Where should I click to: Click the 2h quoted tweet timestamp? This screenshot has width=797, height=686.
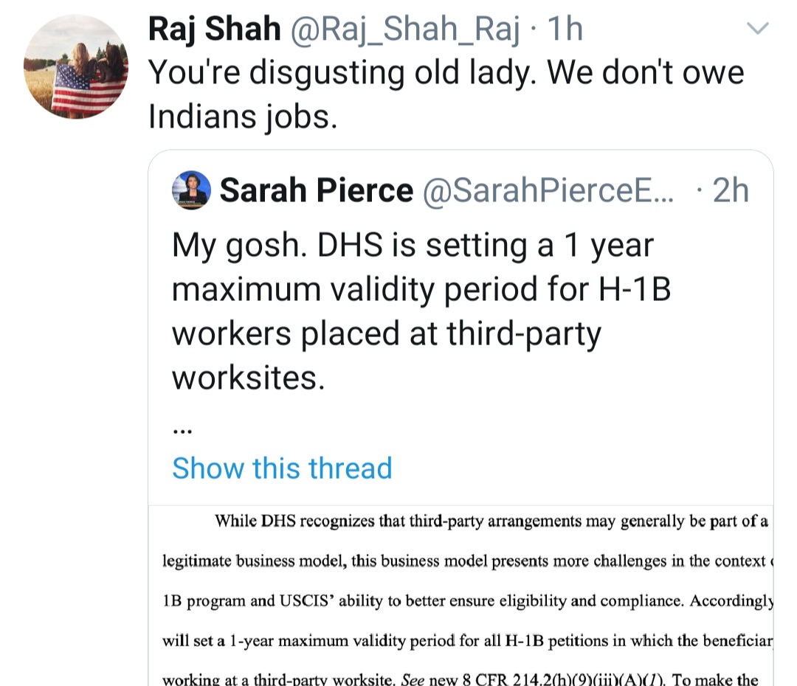click(731, 191)
